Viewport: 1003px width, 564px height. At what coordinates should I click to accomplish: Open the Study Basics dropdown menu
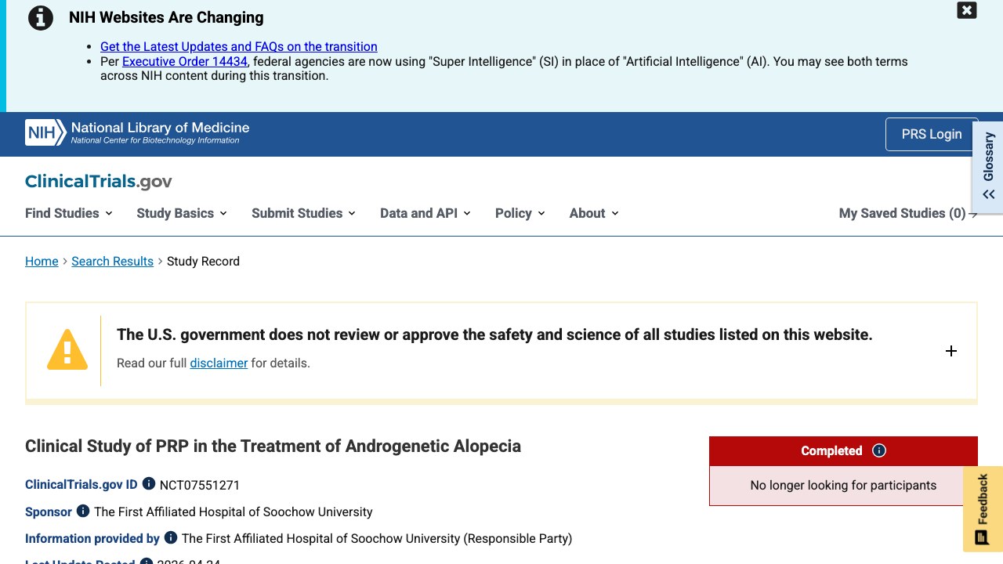coord(182,213)
